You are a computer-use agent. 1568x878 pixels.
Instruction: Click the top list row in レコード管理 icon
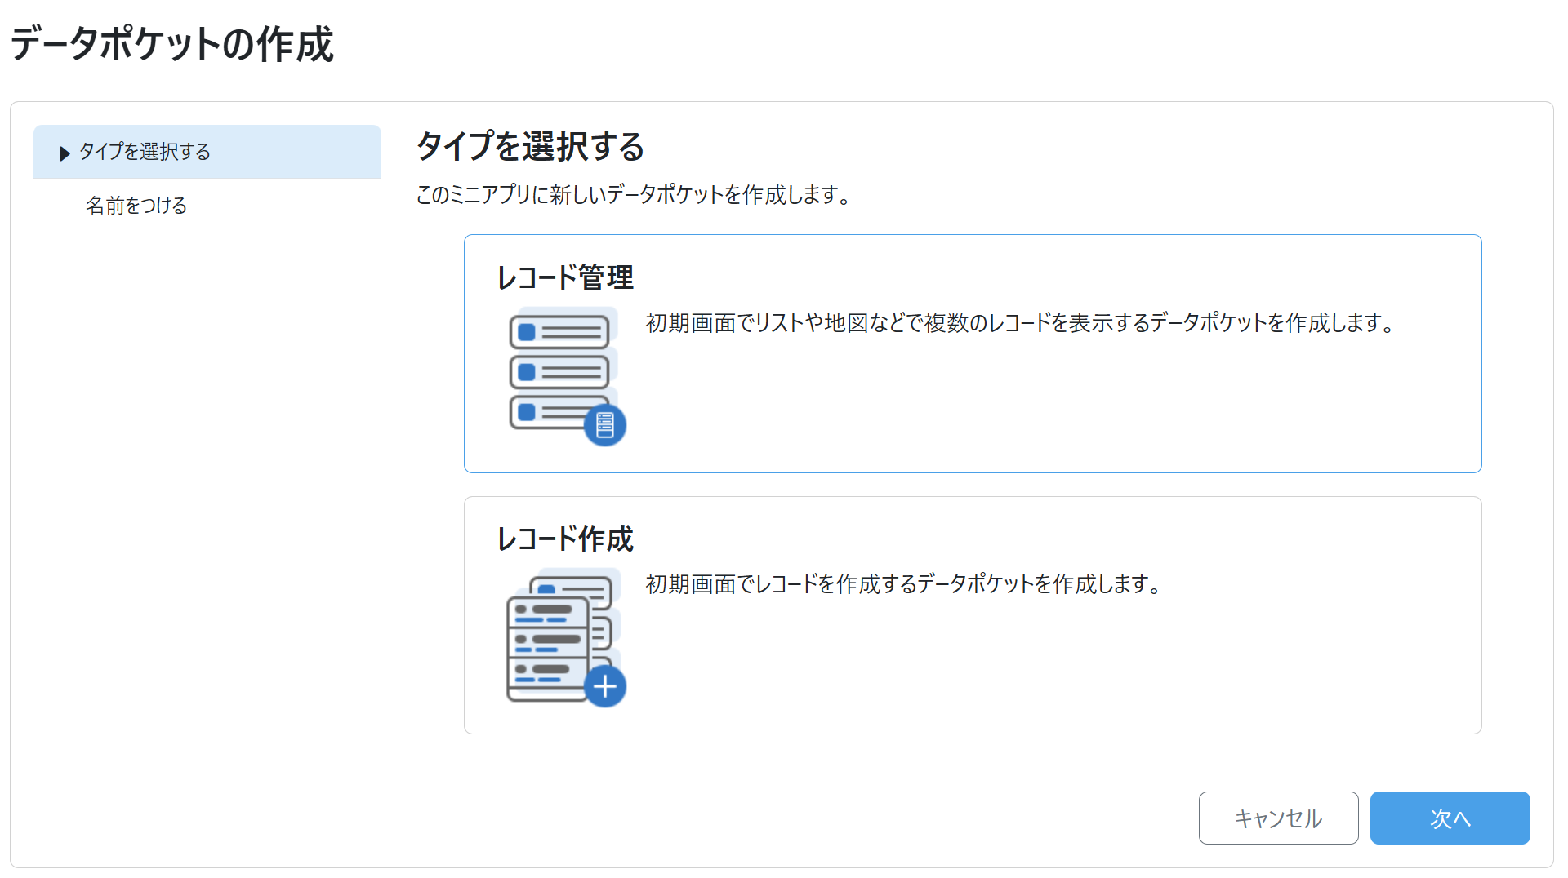click(559, 332)
